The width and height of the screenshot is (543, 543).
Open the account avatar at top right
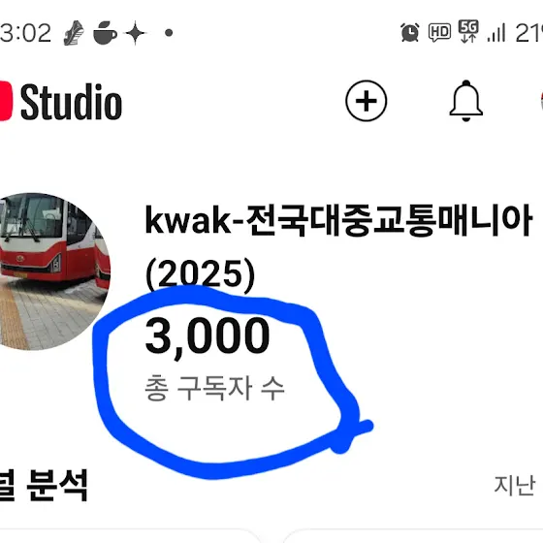click(541, 101)
